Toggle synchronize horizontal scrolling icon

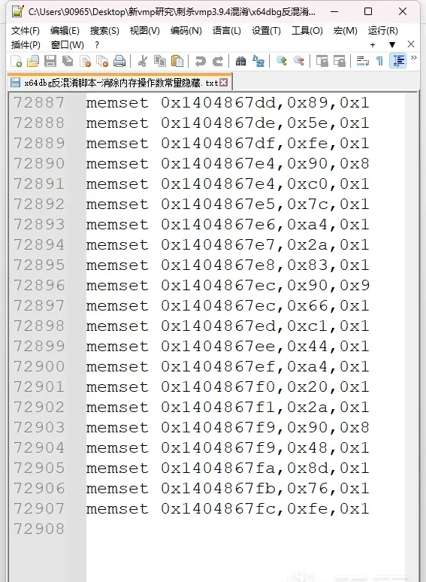(x=340, y=61)
